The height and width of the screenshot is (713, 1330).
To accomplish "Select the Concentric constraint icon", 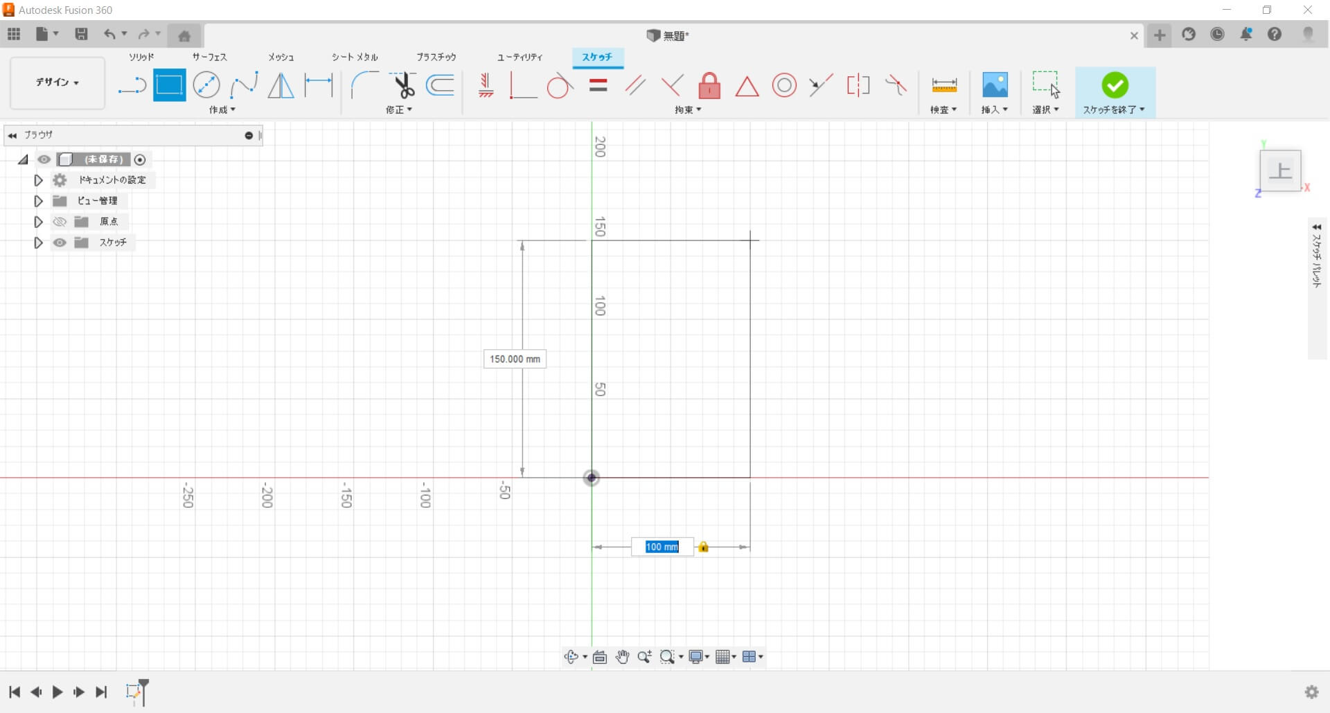I will [784, 85].
